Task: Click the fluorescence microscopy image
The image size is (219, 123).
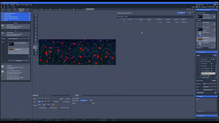Action: pos(77,52)
